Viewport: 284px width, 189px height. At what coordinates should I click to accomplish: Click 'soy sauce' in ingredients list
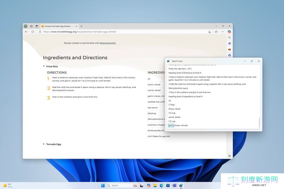pyautogui.click(x=152, y=108)
